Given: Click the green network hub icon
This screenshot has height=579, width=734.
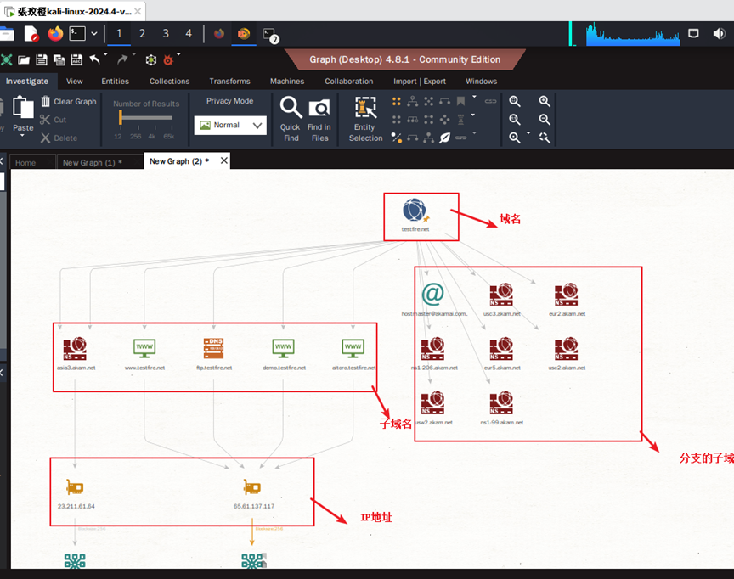Looking at the screenshot, I should [151, 60].
